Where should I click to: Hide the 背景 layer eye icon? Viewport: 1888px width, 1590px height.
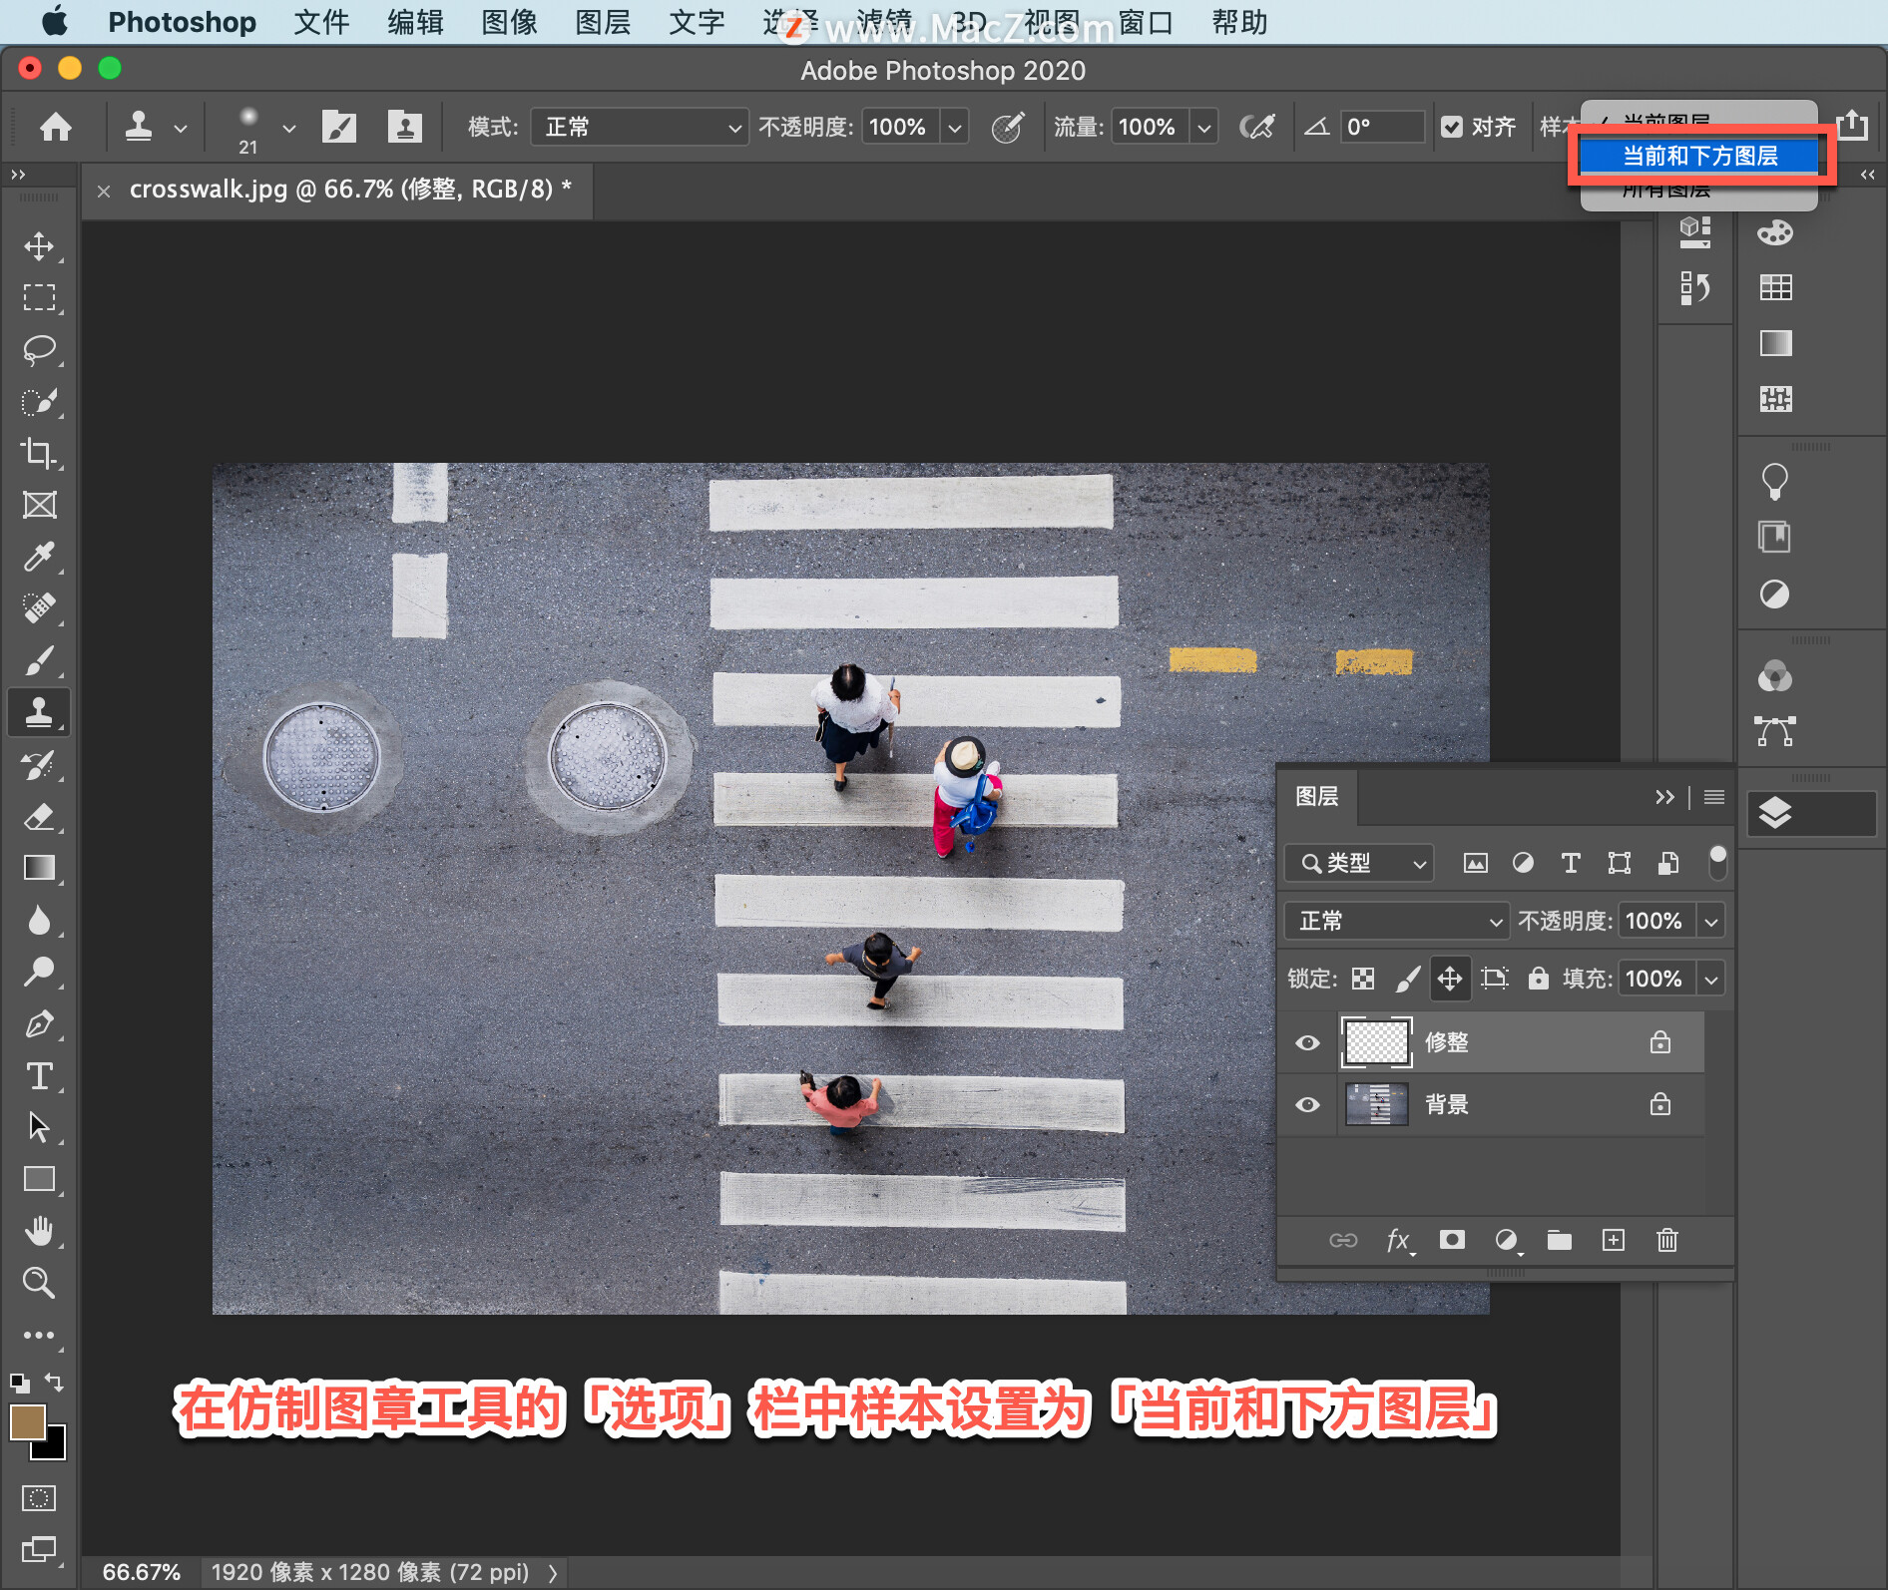tap(1307, 1104)
